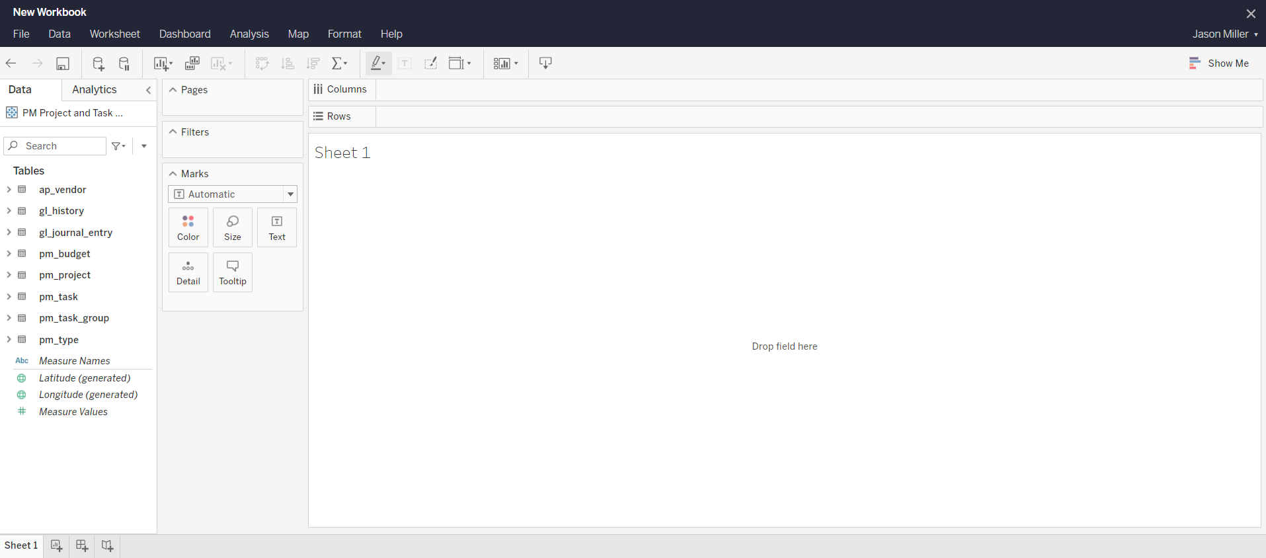
Task: Open the Analysis menu
Action: pos(249,34)
